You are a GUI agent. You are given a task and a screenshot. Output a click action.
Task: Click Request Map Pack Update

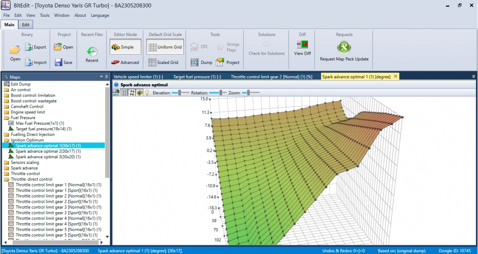pyautogui.click(x=344, y=51)
